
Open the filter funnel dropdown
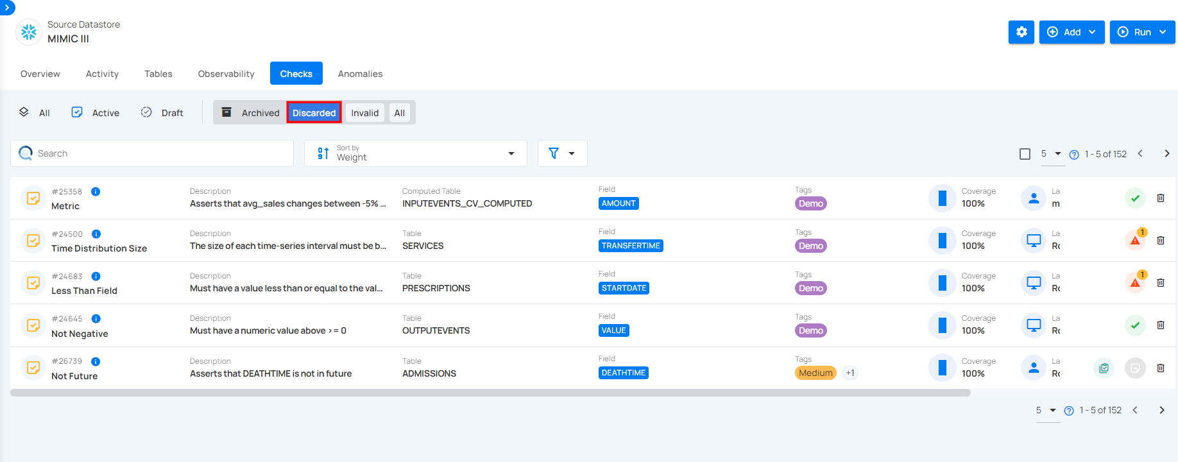562,153
